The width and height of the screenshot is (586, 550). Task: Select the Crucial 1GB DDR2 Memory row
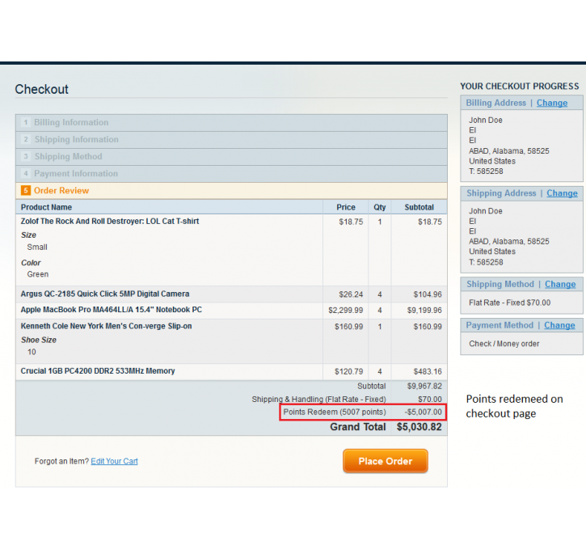[x=231, y=371]
